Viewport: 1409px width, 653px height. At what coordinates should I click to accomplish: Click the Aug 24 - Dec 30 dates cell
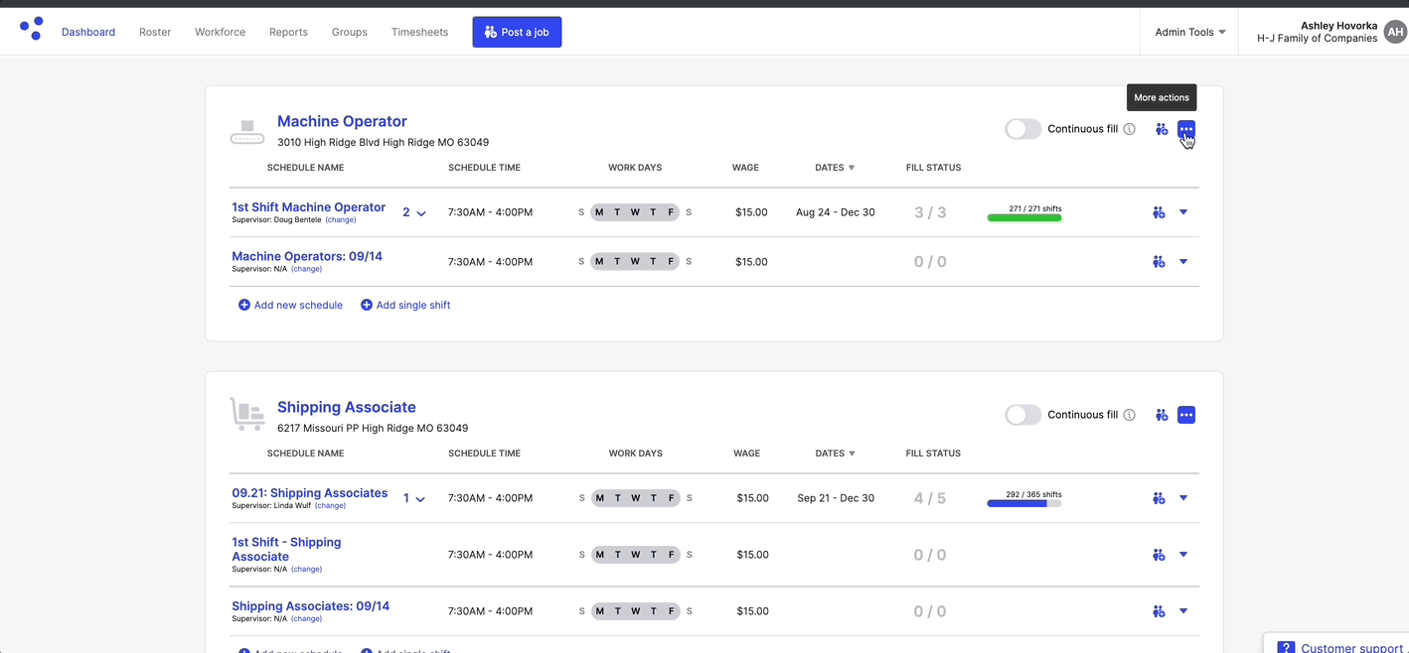tap(836, 212)
